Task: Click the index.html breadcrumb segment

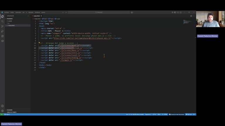Action: tap(37, 19)
